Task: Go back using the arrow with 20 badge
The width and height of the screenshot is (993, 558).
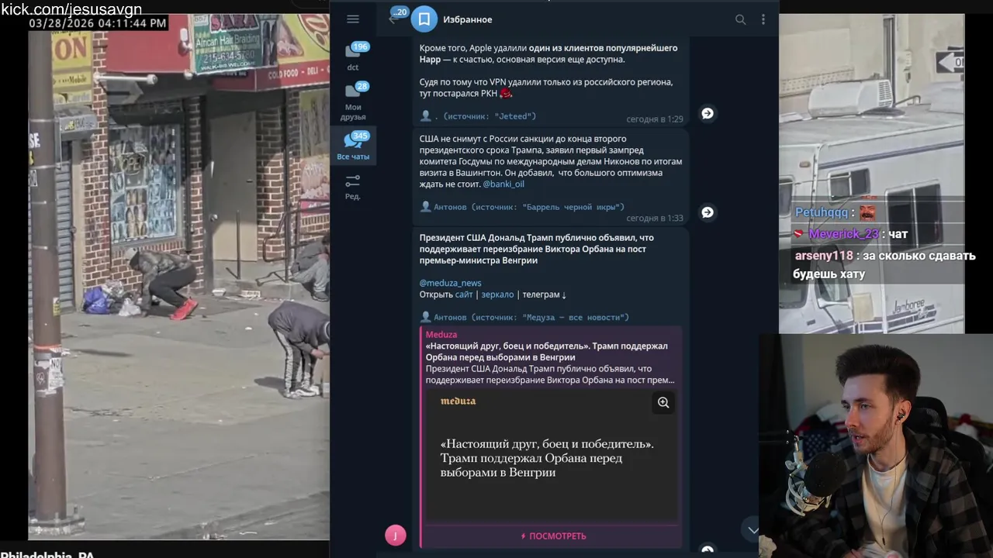Action: pyautogui.click(x=396, y=17)
